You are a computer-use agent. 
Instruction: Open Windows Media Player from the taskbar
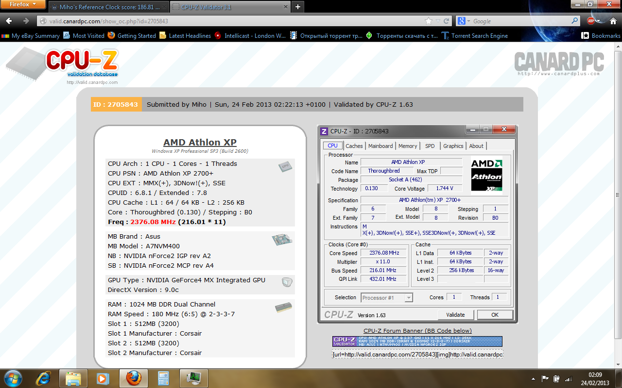(x=104, y=378)
